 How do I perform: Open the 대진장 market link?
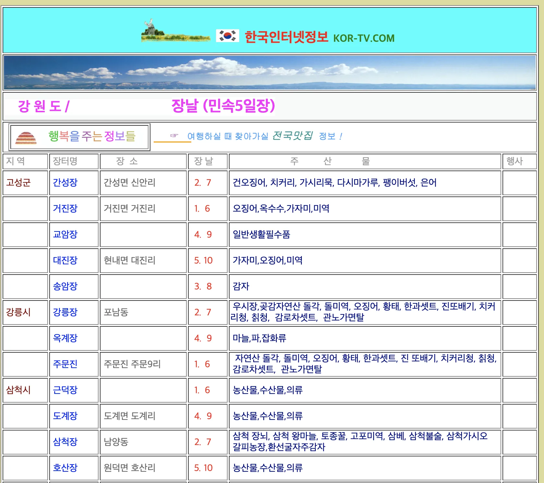pos(65,260)
